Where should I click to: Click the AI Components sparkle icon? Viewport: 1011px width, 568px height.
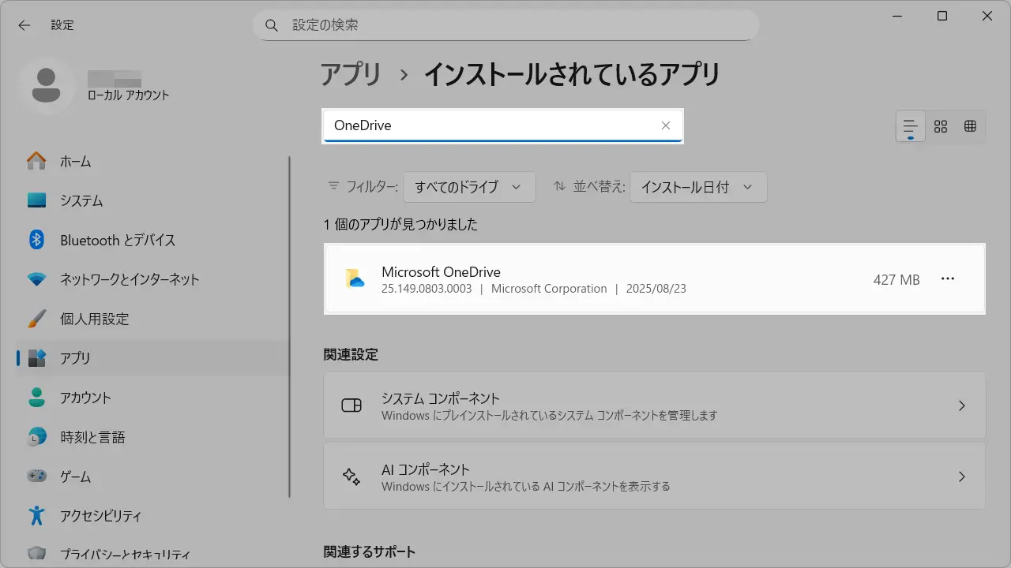[351, 476]
